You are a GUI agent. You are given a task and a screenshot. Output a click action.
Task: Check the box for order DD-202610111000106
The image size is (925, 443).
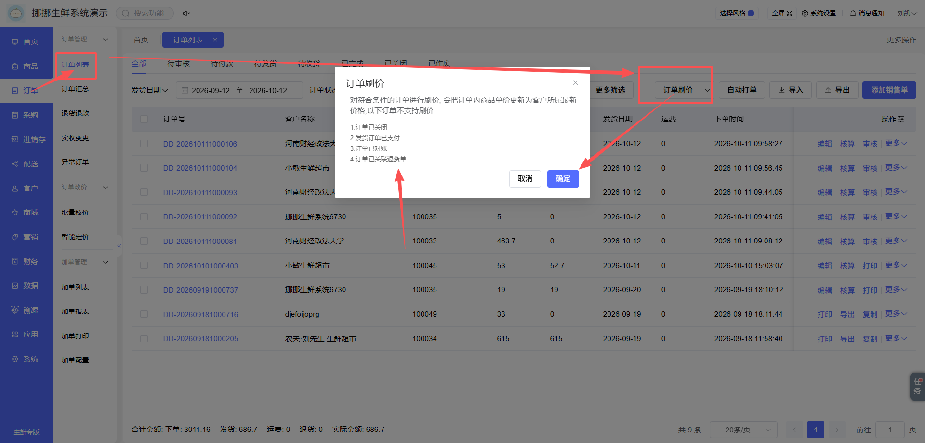(144, 144)
